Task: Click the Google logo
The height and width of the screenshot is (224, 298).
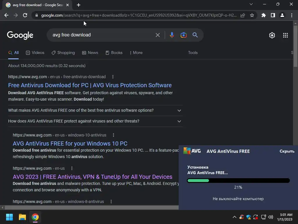Action: [x=20, y=35]
